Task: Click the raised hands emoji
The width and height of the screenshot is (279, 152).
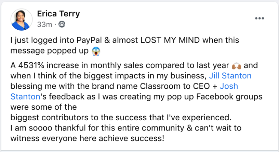Action: pos(237,65)
